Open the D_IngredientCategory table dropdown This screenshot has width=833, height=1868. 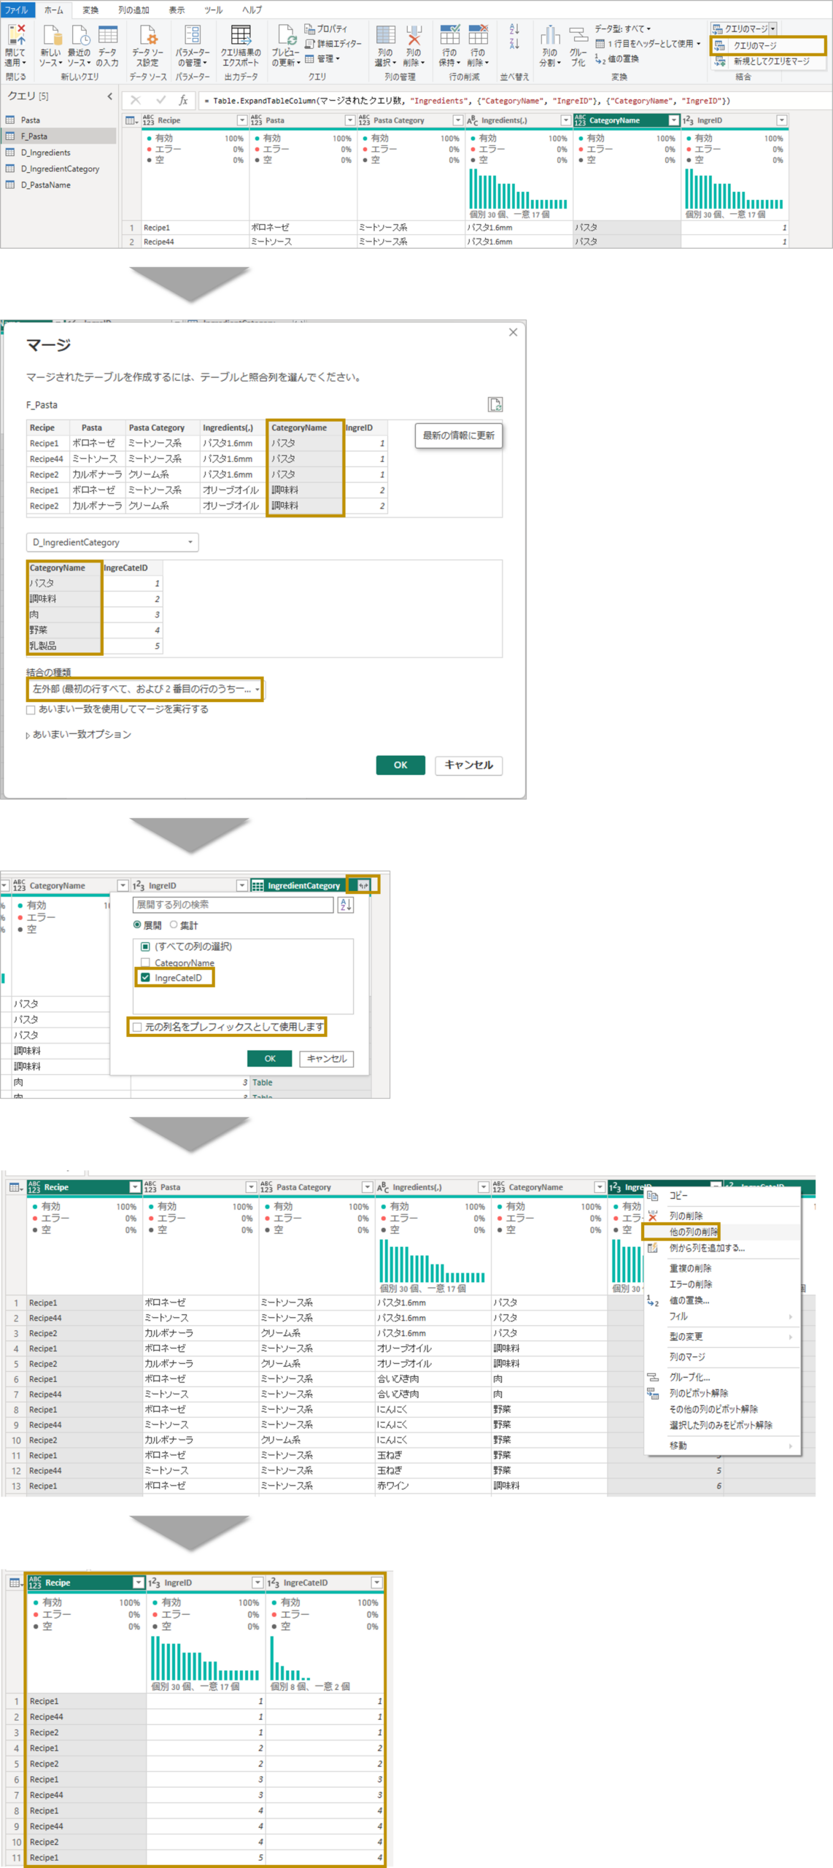pos(112,542)
